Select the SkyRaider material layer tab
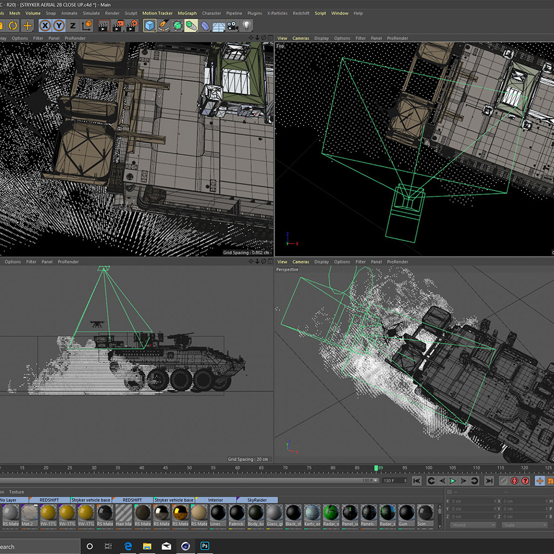The height and width of the screenshot is (554, 554). tap(257, 500)
